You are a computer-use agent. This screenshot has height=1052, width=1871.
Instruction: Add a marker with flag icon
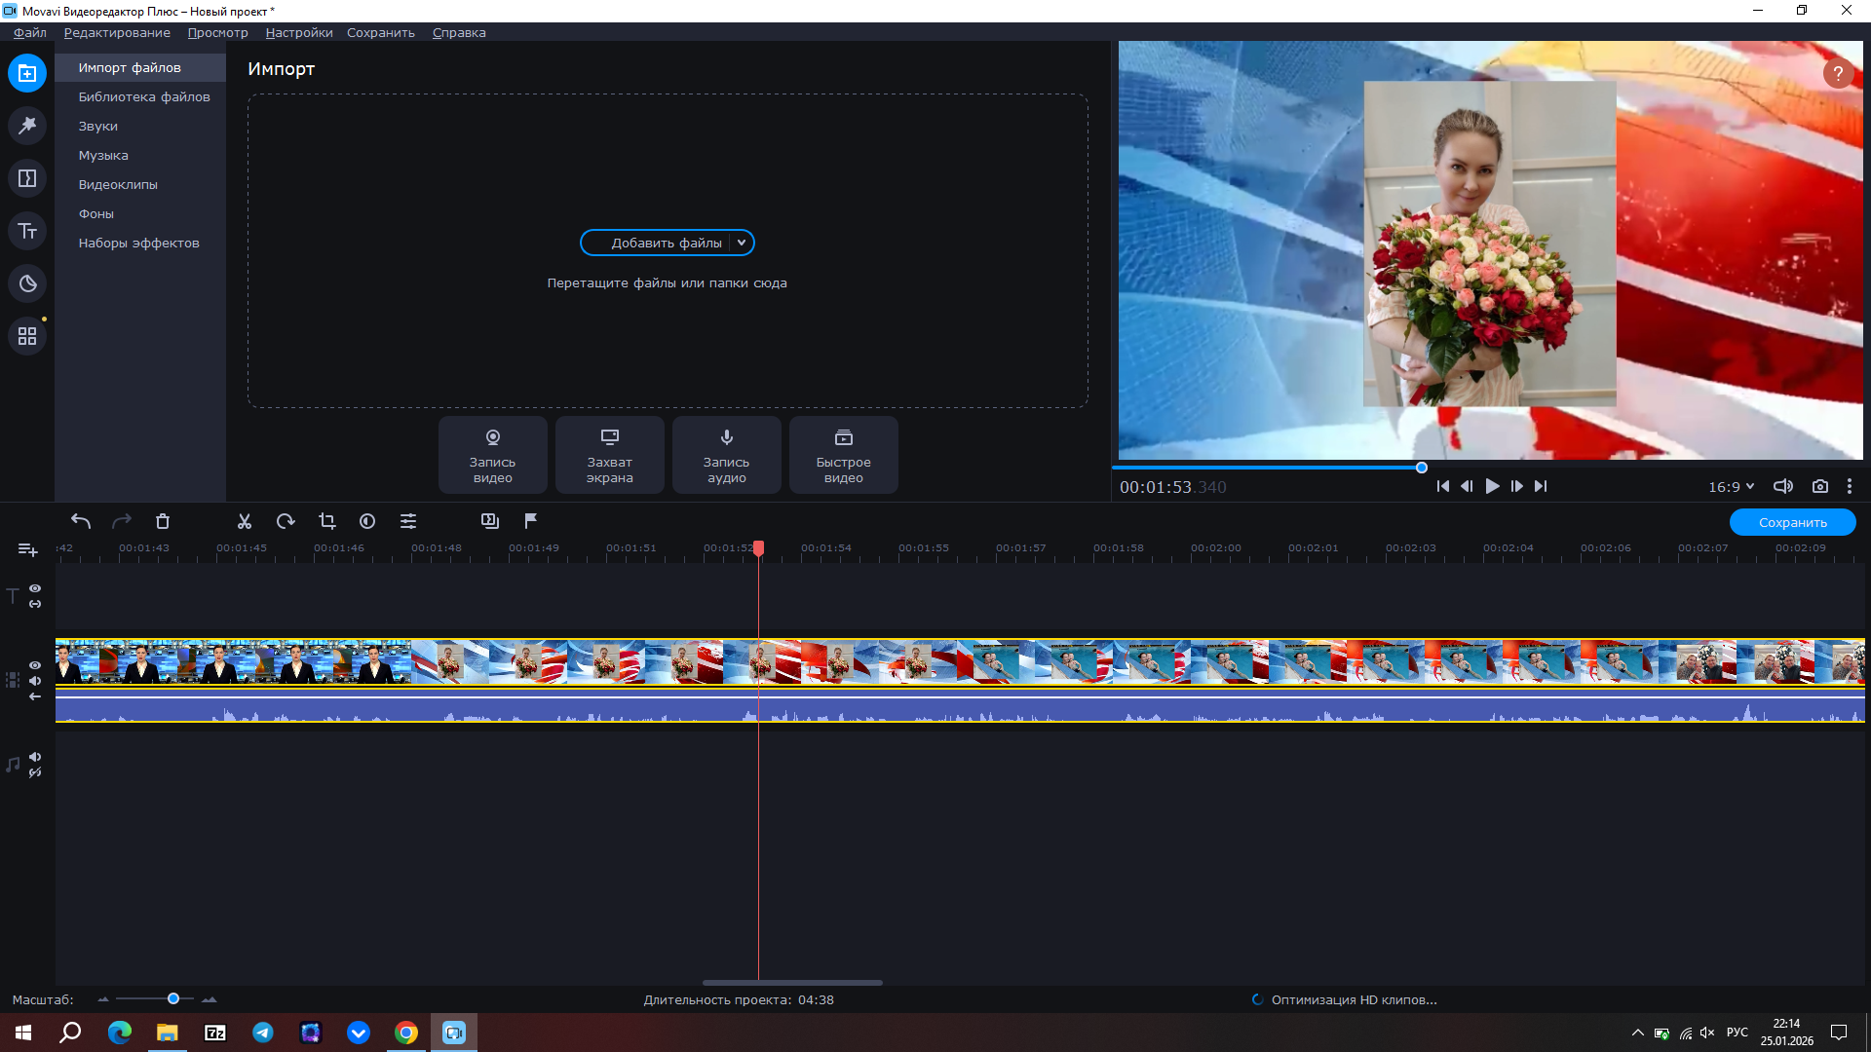pos(531,521)
